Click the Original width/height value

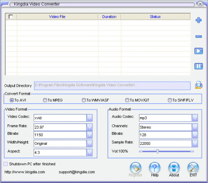(x=60, y=143)
